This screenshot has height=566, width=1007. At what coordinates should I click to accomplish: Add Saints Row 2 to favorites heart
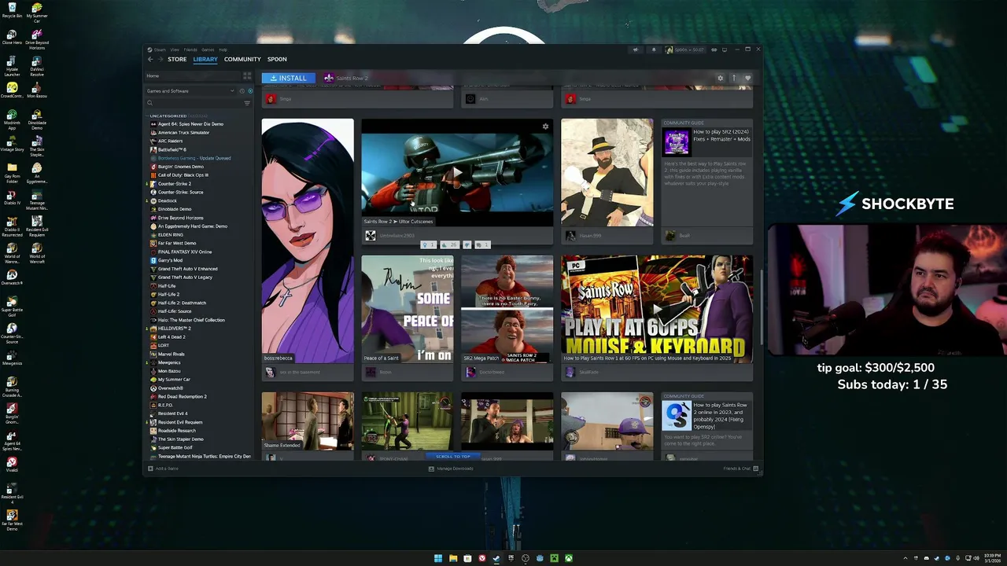(x=747, y=78)
